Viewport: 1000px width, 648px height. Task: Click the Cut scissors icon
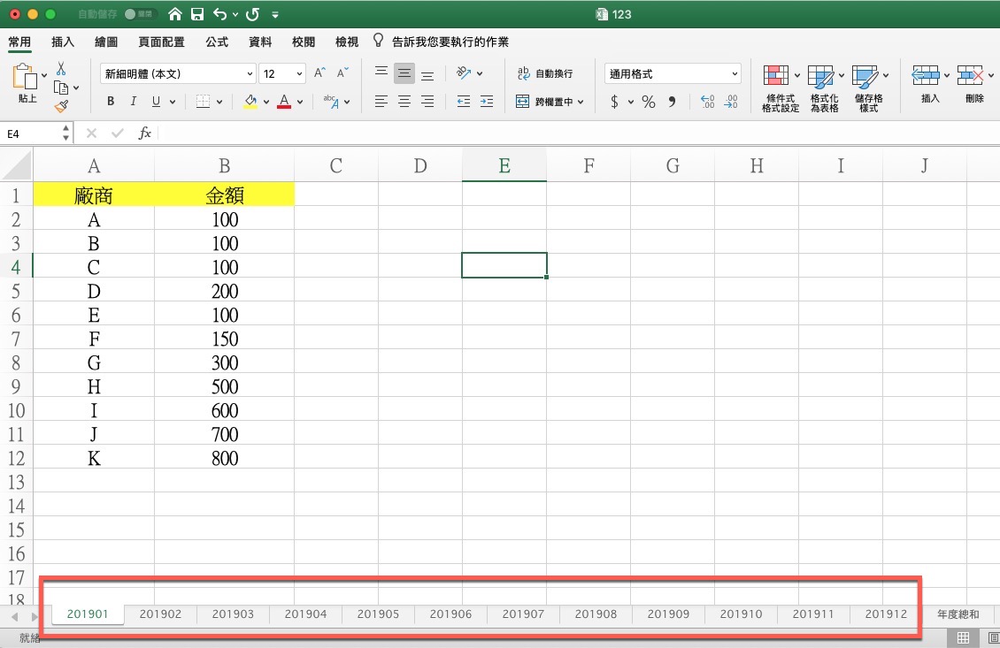click(x=61, y=68)
